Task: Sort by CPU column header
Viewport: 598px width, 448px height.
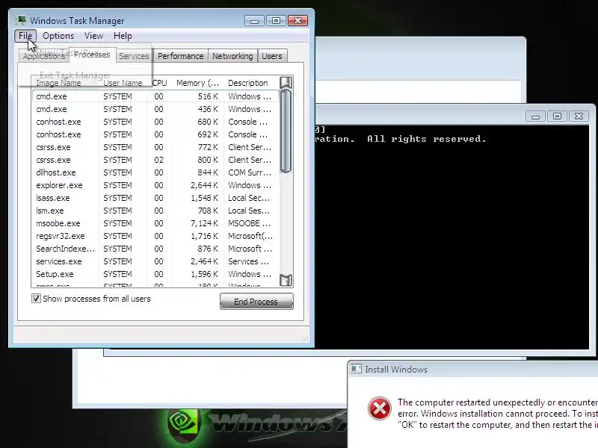Action: [159, 83]
